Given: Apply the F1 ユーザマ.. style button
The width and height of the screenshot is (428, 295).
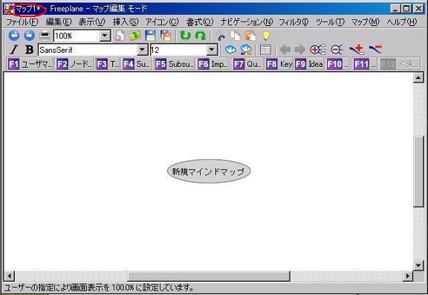Looking at the screenshot, I should click(30, 64).
